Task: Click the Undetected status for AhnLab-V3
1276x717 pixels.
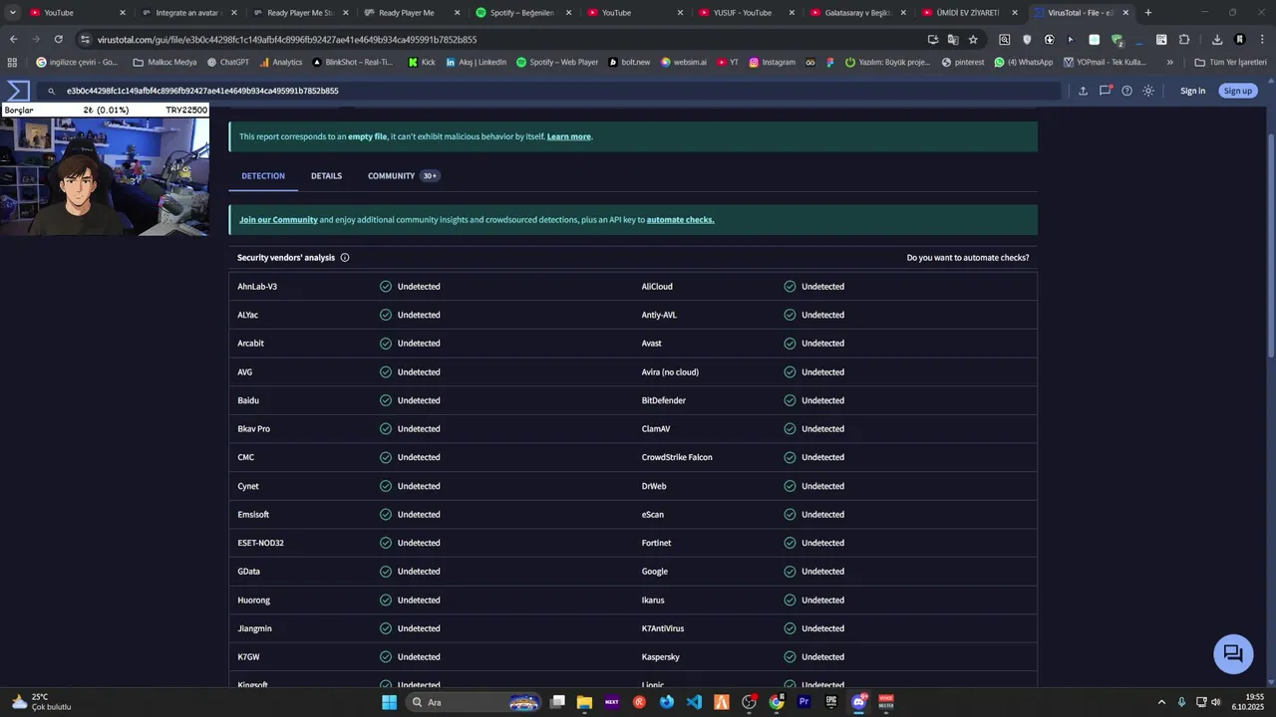Action: 410,287
